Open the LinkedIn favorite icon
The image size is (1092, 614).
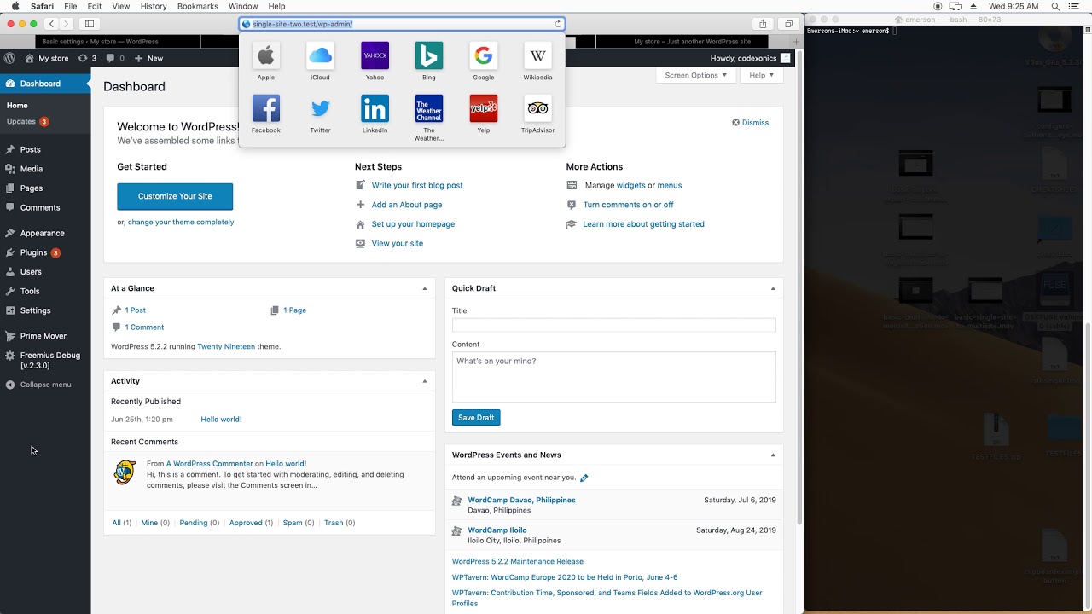(375, 108)
